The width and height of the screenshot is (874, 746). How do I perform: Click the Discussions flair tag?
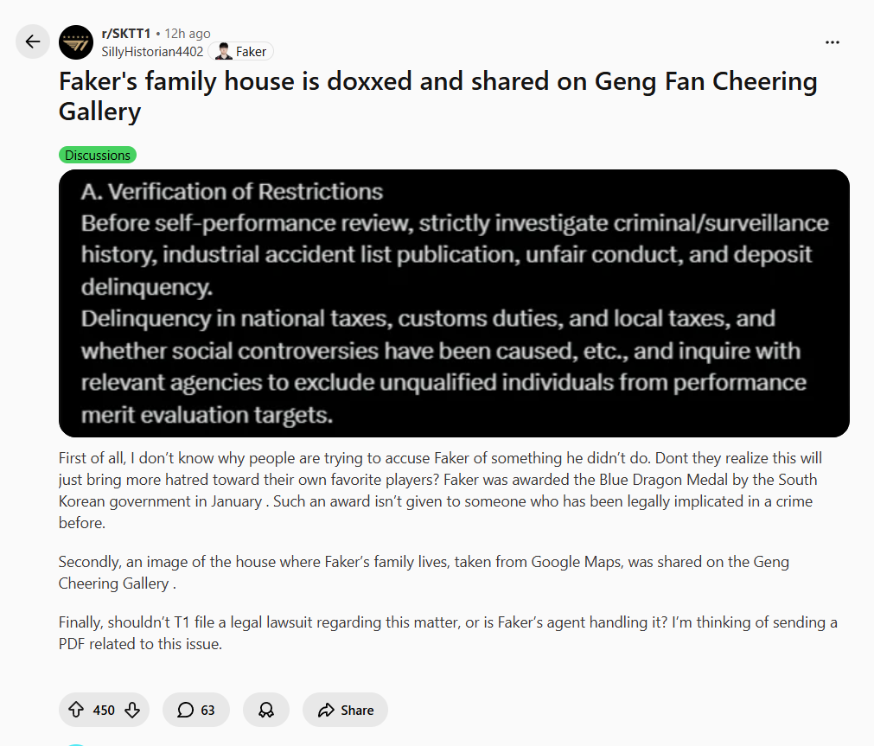(x=97, y=155)
